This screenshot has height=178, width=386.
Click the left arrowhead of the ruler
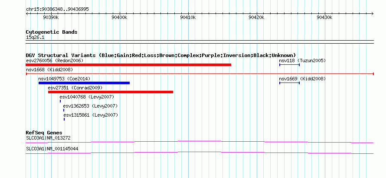click(x=27, y=13)
